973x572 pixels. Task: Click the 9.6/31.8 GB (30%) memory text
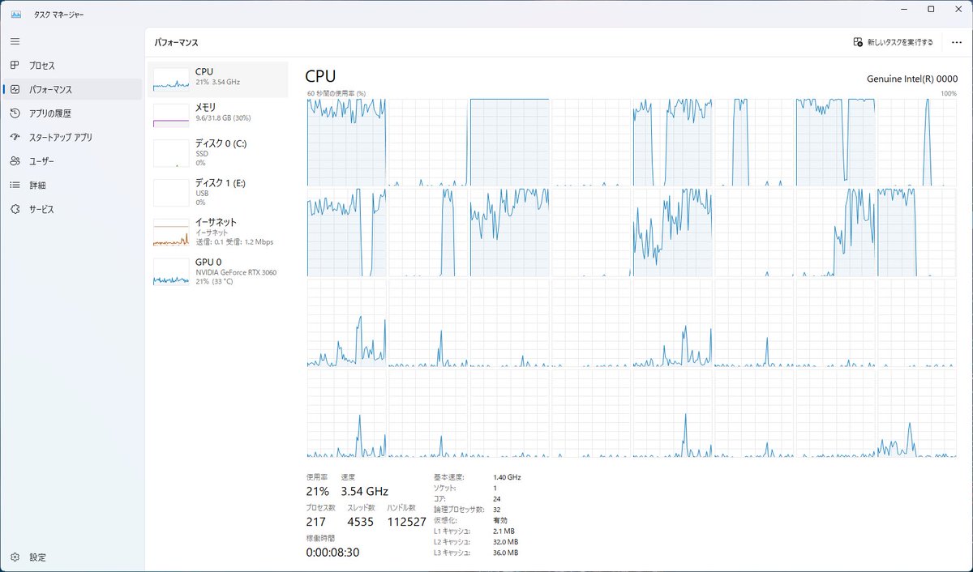(223, 118)
